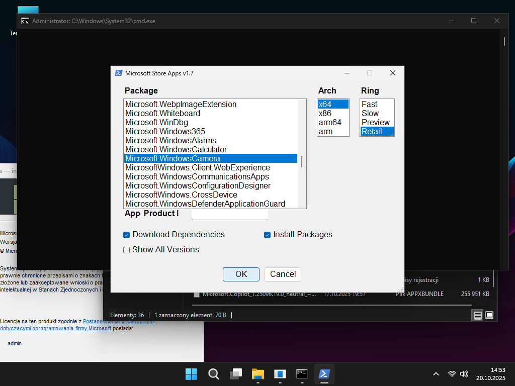Click the App Product ID input field
Image resolution: width=515 pixels, height=386 pixels.
point(230,215)
